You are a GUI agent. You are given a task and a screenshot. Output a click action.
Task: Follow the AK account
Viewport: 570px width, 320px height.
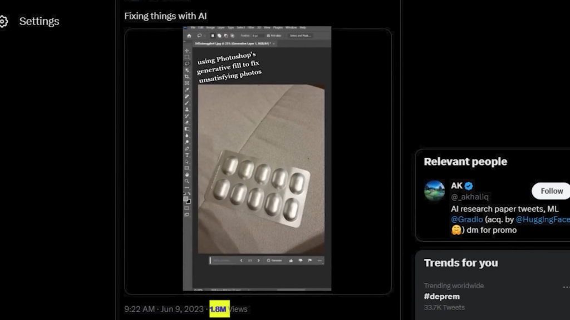[x=552, y=191]
